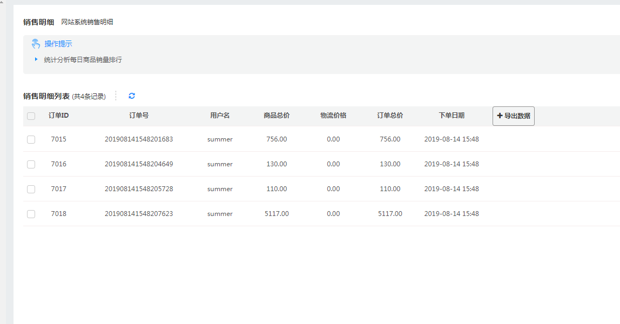Viewport: 620px width, 324px height.
Task: Click the 导出数据 export data button
Action: point(513,116)
